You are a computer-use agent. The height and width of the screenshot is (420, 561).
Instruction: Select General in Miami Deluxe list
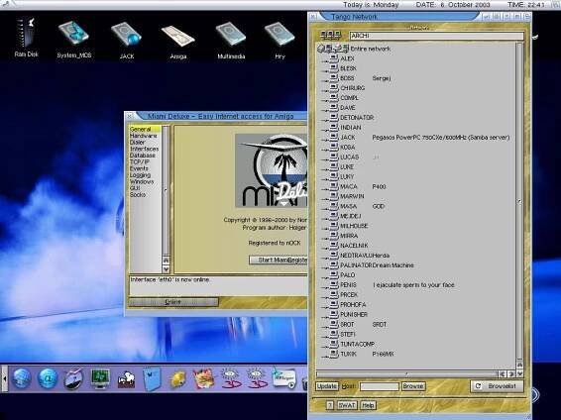[x=146, y=129]
